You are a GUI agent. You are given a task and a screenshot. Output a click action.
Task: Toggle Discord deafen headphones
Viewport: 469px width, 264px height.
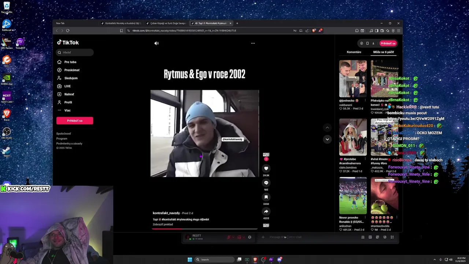tap(239, 237)
